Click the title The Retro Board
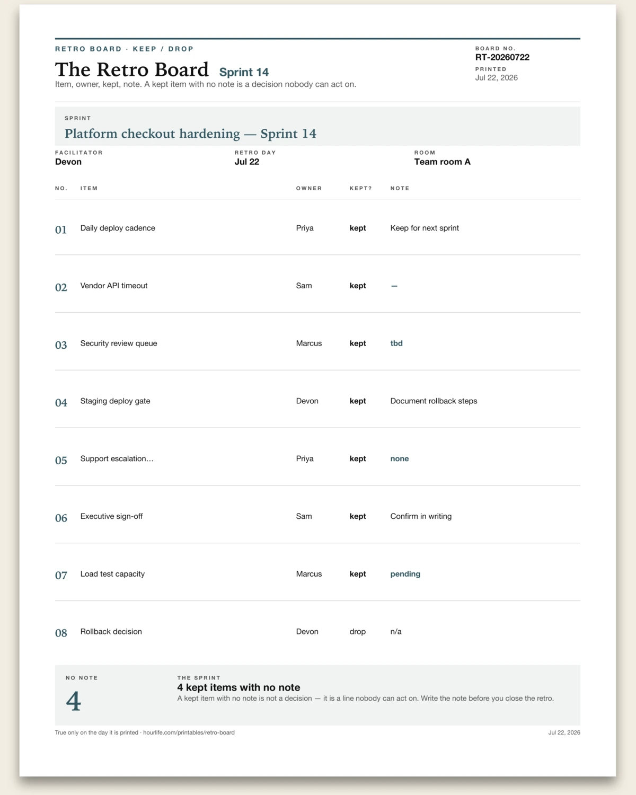 132,69
